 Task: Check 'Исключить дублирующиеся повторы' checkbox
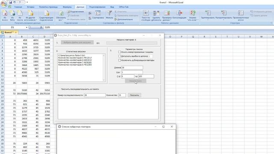[119, 60]
